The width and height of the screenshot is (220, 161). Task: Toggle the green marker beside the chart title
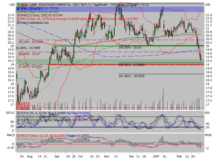coord(19,4)
